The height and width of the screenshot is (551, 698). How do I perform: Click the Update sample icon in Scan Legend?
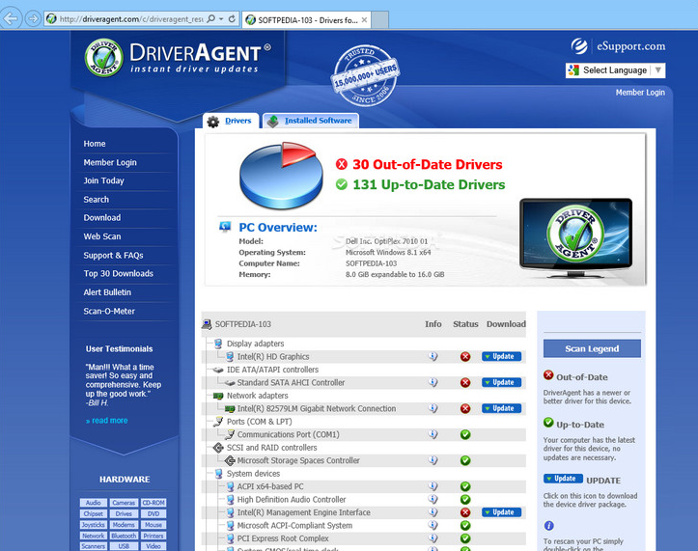563,479
